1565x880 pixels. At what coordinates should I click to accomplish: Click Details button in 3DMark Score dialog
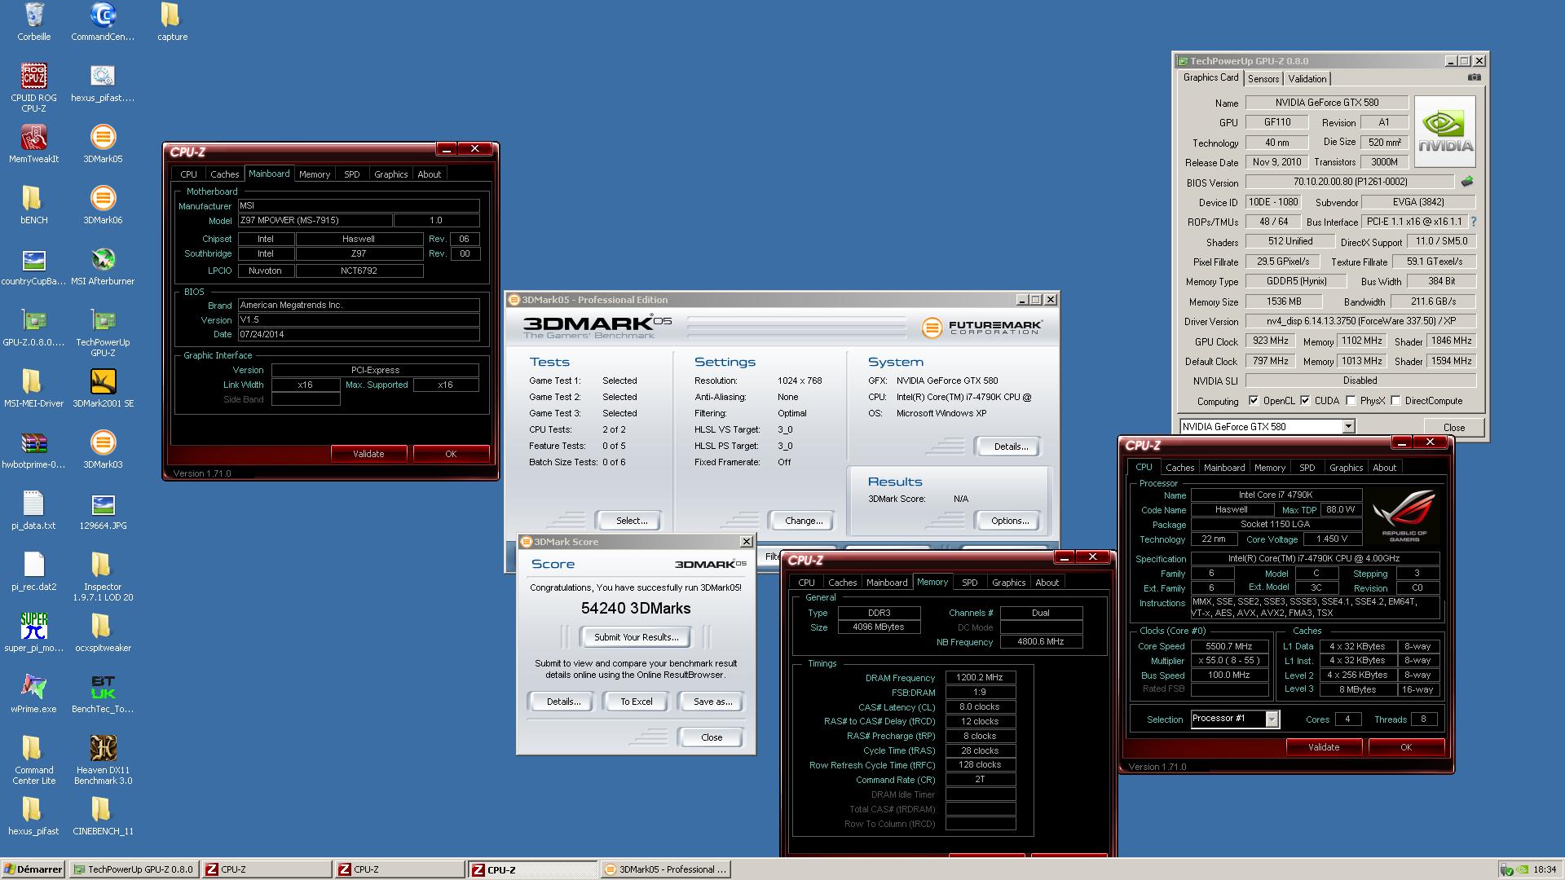[563, 702]
